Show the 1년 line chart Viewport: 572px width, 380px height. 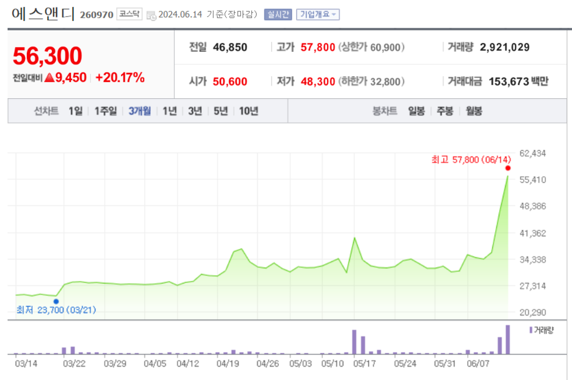170,111
